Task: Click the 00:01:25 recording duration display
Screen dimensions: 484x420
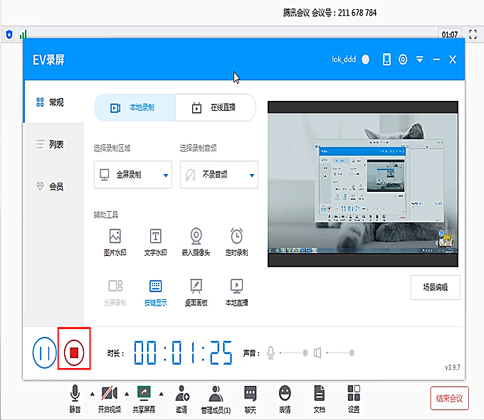Action: 183,352
